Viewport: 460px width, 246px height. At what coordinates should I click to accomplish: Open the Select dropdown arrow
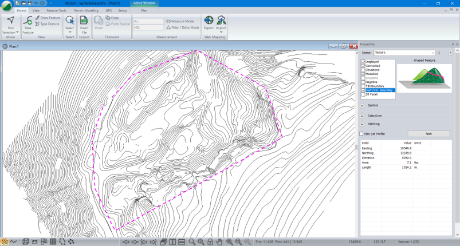pos(70,32)
